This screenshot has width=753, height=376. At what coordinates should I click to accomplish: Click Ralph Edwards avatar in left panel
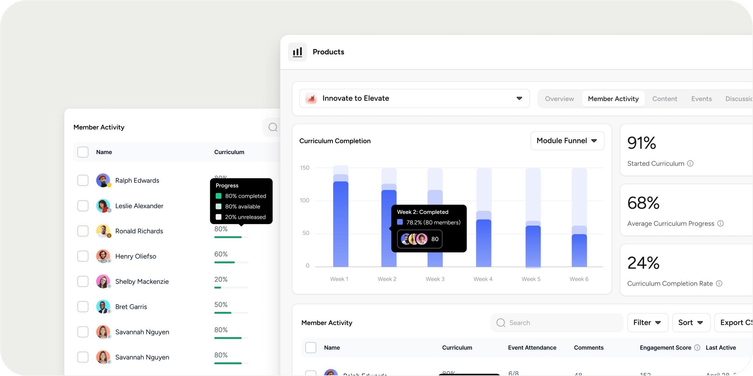[x=103, y=181]
